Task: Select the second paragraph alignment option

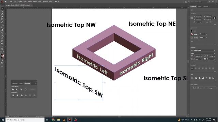Action: point(196,68)
